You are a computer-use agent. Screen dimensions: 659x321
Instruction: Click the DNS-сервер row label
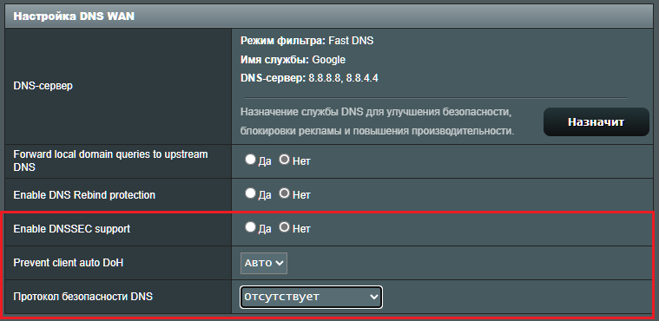pos(43,86)
